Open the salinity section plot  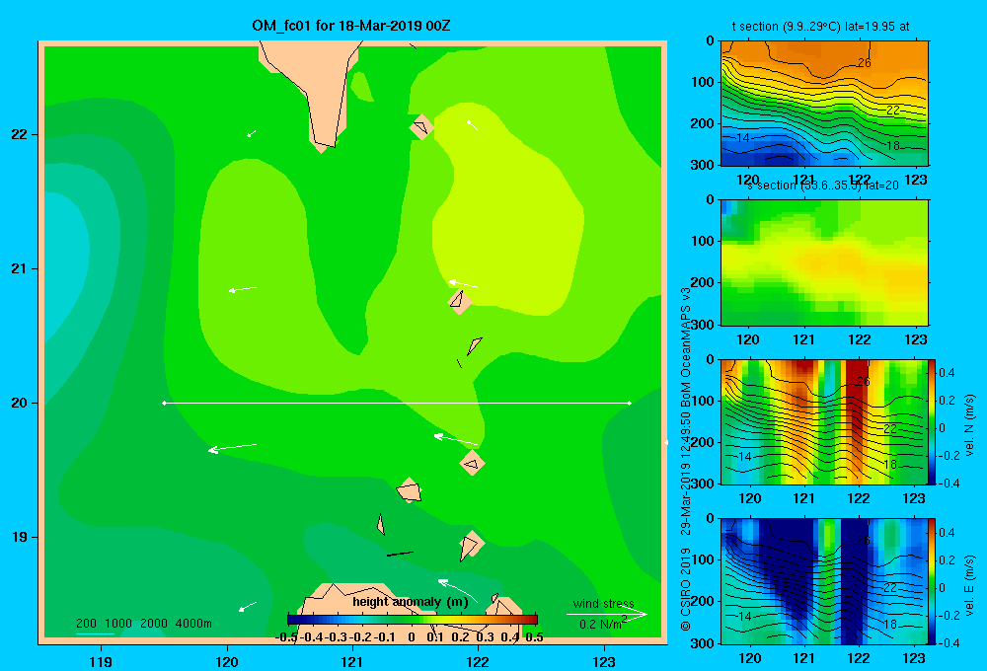pyautogui.click(x=824, y=261)
